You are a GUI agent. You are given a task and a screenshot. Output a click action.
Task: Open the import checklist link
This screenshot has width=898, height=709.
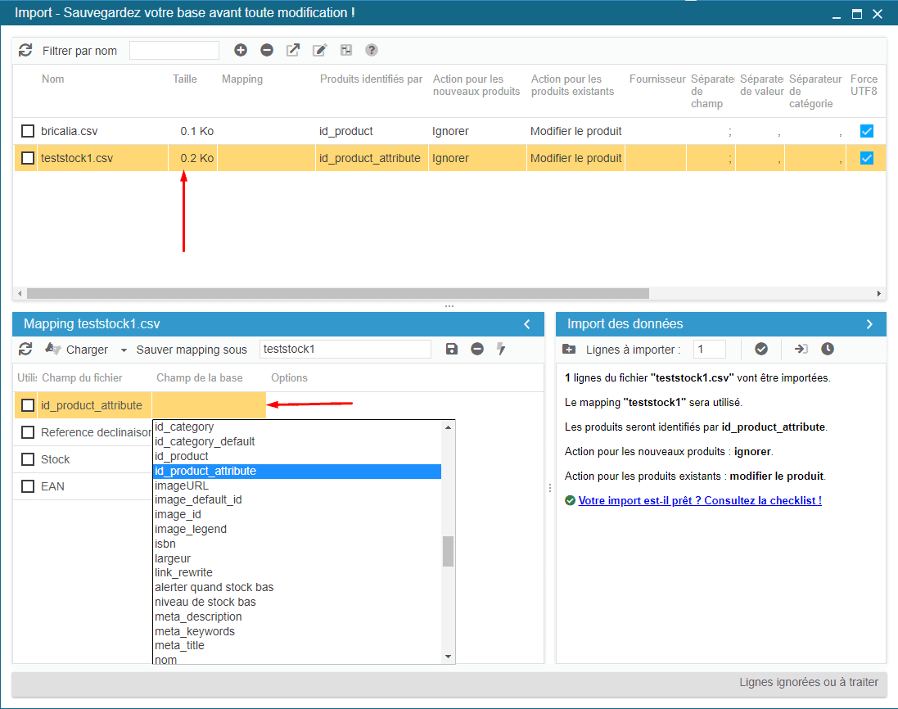pos(700,500)
